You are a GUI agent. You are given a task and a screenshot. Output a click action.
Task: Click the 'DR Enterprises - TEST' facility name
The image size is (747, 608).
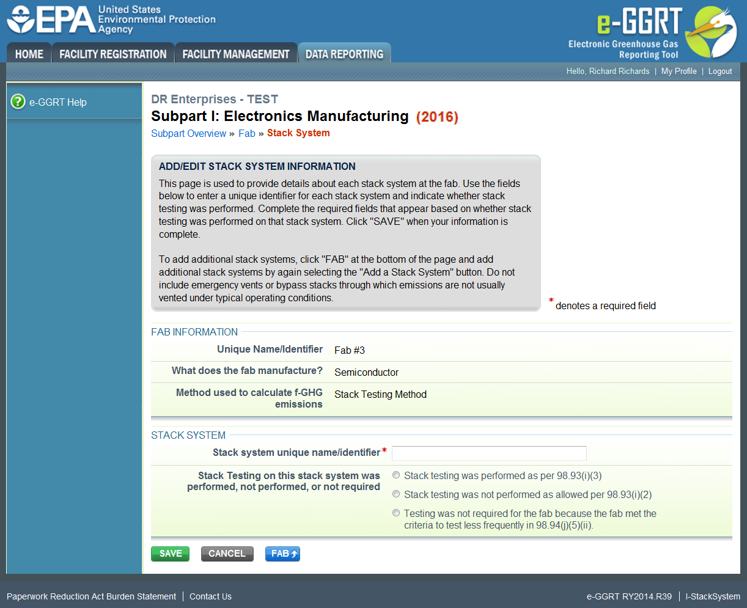tap(215, 99)
